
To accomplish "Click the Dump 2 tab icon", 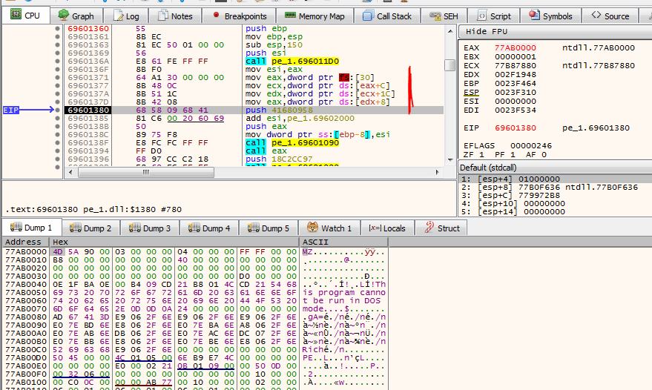I will pyautogui.click(x=76, y=228).
